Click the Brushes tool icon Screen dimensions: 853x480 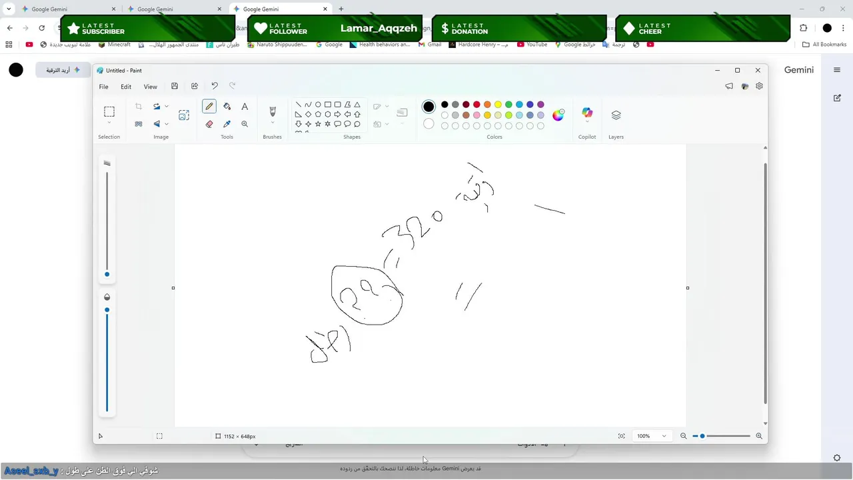click(x=273, y=111)
